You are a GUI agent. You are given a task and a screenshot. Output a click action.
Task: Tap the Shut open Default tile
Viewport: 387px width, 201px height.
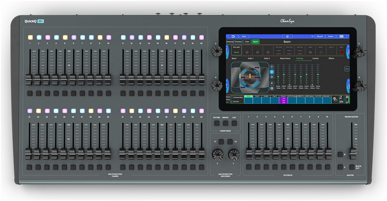pyautogui.click(x=236, y=50)
